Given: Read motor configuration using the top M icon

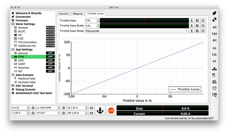Looking at the screenshot, I should (x=214, y=27).
